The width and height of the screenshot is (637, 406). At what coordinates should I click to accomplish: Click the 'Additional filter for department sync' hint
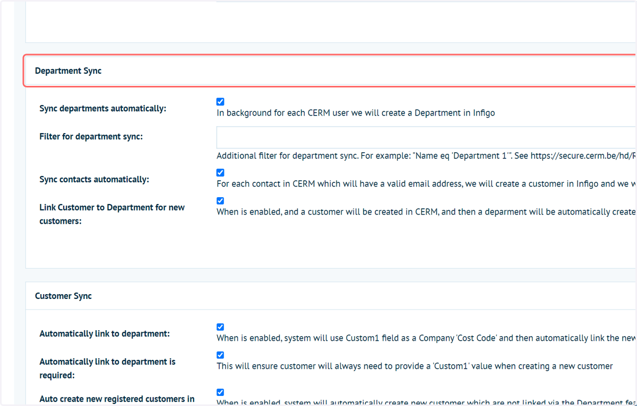[426, 156]
